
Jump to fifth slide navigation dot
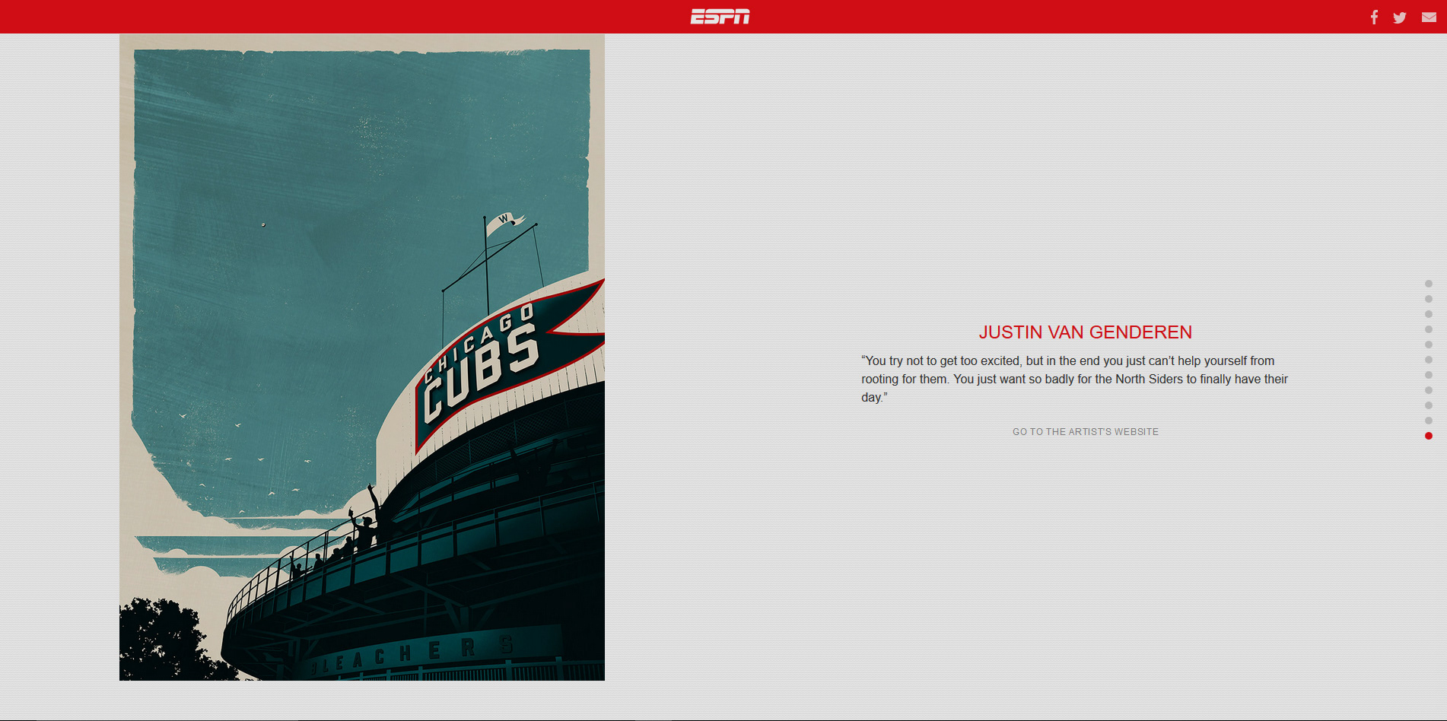click(x=1429, y=345)
